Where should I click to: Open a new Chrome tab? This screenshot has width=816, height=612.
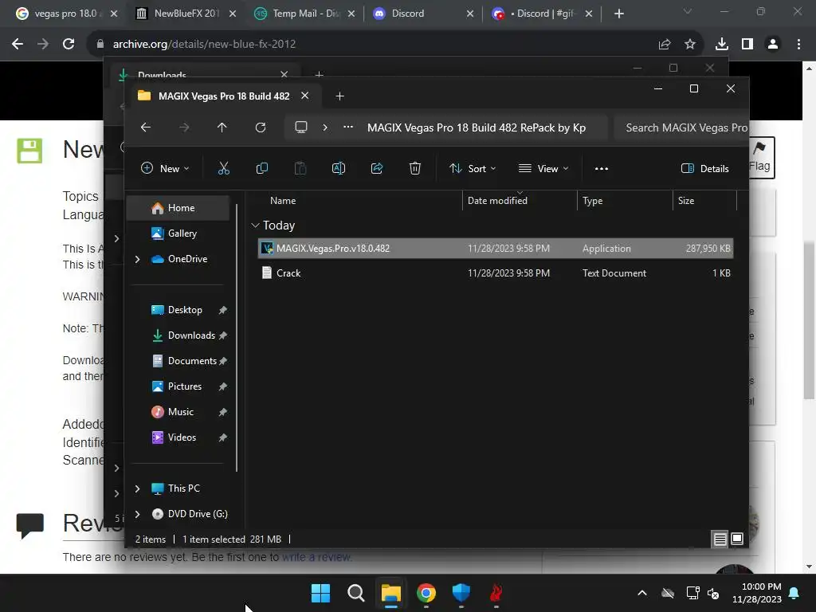(618, 14)
